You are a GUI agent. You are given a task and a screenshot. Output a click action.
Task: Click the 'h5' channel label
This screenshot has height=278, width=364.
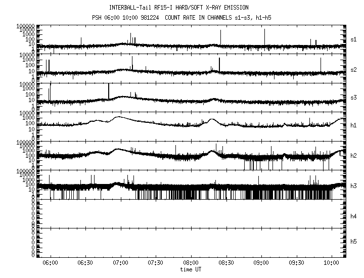(353, 242)
